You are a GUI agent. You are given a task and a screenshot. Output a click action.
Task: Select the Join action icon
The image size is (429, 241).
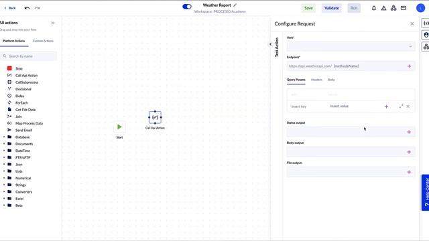click(9, 116)
